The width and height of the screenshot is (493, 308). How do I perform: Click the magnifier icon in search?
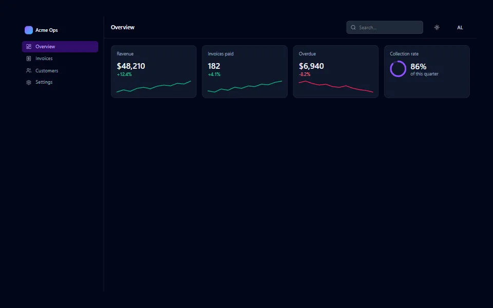tap(353, 27)
